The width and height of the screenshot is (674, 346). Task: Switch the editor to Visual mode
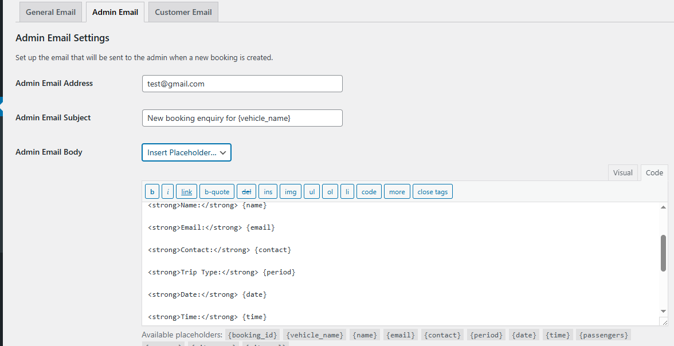coord(623,172)
